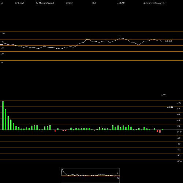Click the RSI current value 63.63
Viewport: 183px width, 183px height.
pyautogui.click(x=168, y=41)
